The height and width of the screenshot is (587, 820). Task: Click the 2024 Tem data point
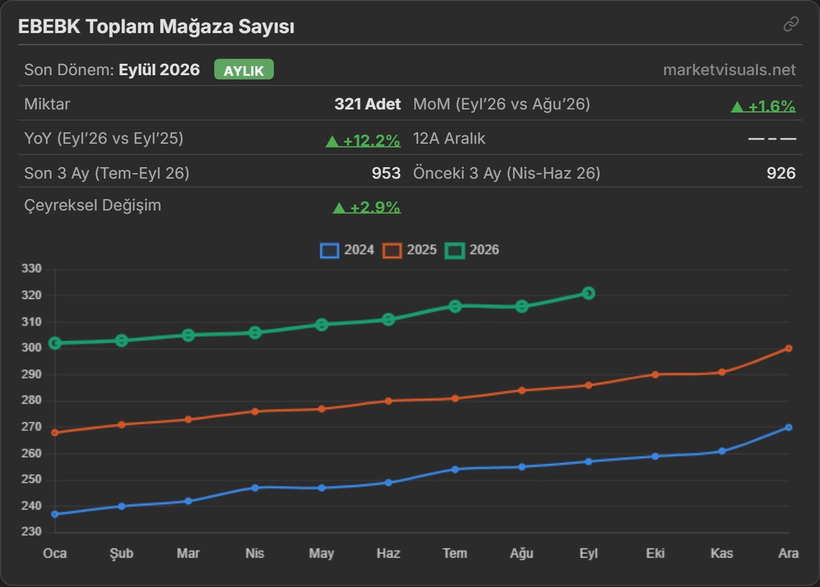(455, 470)
